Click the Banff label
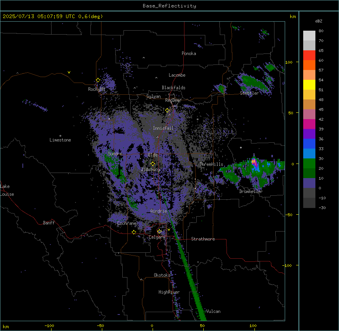This screenshot has height=331, width=339. pos(49,223)
